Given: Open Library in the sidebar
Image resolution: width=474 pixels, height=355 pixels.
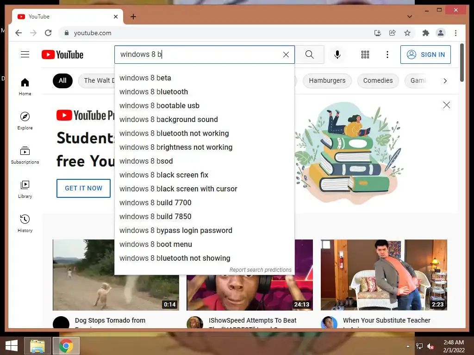Looking at the screenshot, I should 25,189.
